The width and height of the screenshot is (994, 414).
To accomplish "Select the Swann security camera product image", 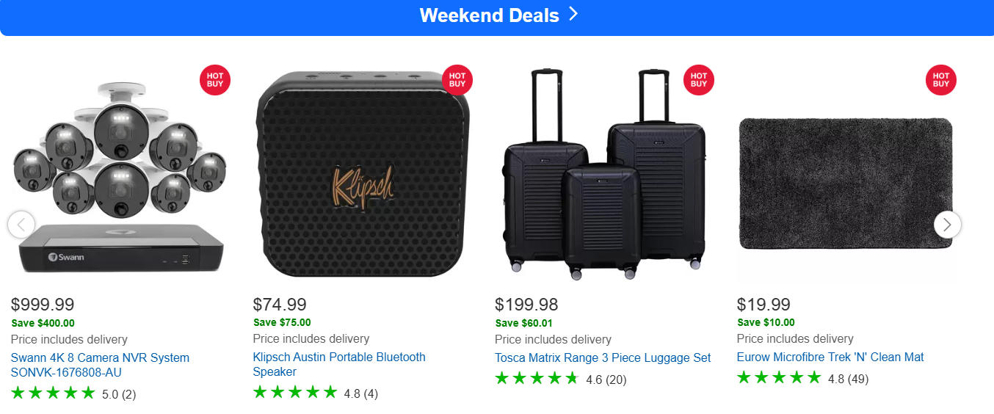I will tap(119, 176).
